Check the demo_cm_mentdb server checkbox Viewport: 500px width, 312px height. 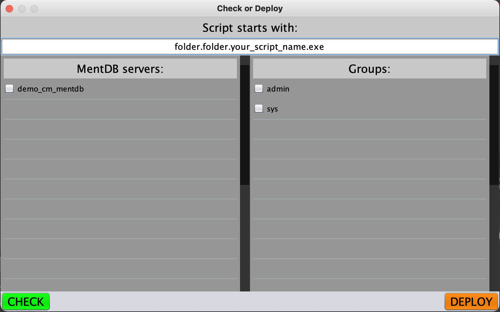(x=10, y=89)
